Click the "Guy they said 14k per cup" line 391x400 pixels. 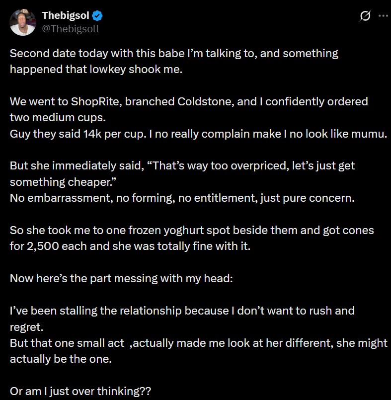(x=198, y=134)
